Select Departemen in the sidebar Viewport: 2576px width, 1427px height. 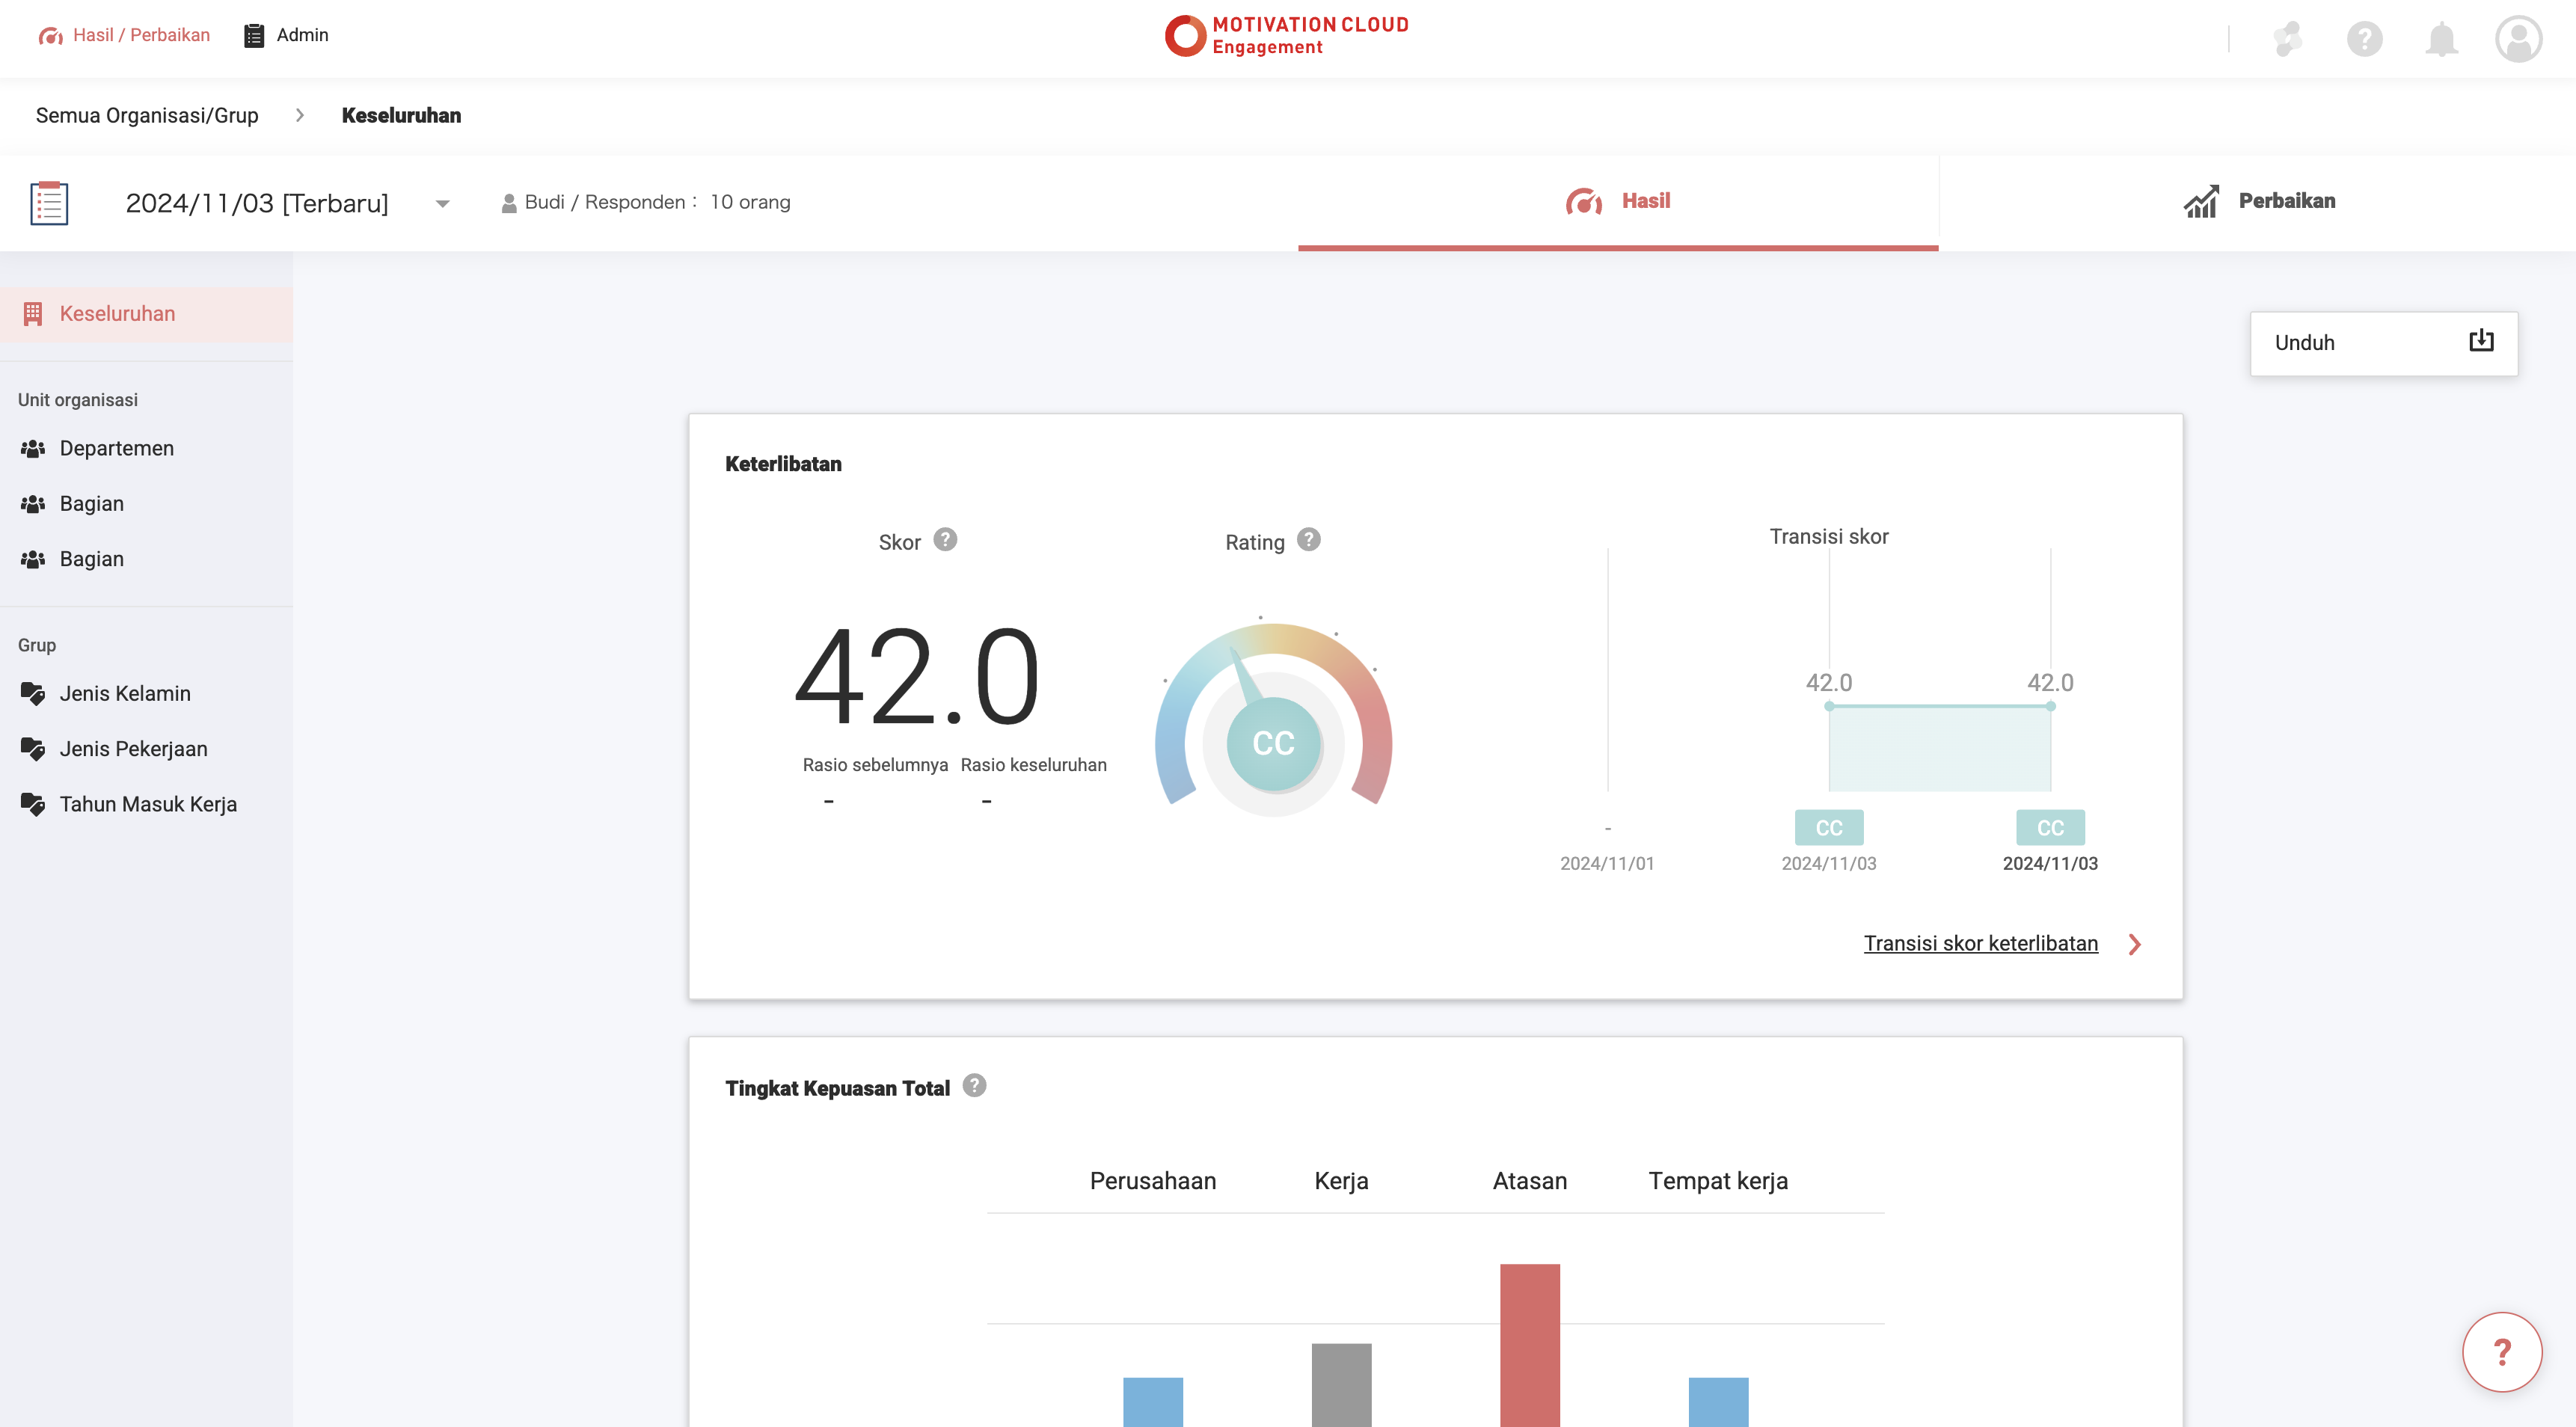point(116,448)
